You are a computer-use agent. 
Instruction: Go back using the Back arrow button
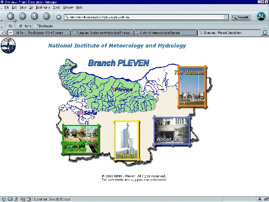[x=10, y=16]
